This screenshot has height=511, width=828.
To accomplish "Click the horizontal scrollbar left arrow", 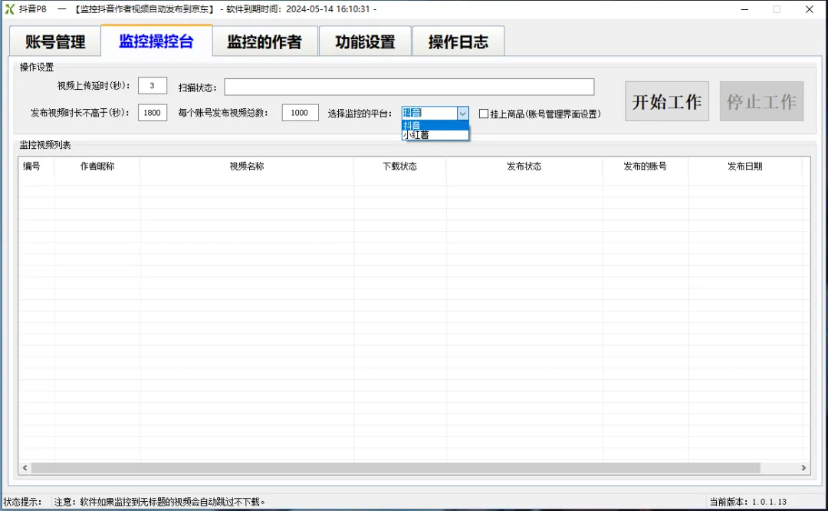I will coord(25,468).
